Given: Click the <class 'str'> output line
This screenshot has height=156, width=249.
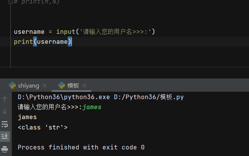Looking at the screenshot, I should pyautogui.click(x=43, y=127).
